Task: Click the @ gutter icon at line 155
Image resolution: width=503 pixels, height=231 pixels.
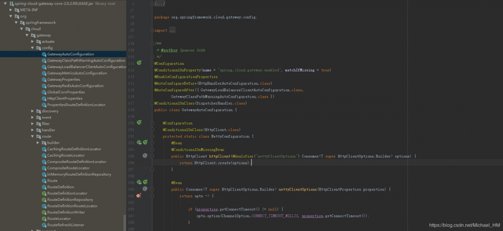Action: click(x=145, y=156)
